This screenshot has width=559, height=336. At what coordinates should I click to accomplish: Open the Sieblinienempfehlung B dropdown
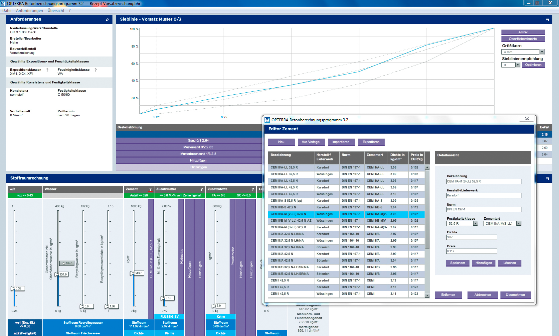point(518,65)
